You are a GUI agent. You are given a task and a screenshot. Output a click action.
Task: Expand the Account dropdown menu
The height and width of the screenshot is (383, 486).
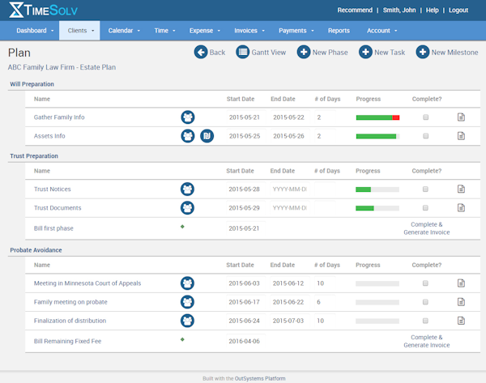(x=382, y=31)
